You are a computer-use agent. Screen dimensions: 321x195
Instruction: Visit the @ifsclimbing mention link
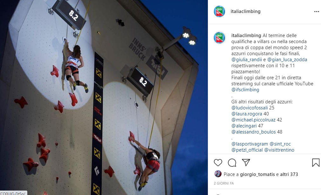pyautogui.click(x=245, y=90)
